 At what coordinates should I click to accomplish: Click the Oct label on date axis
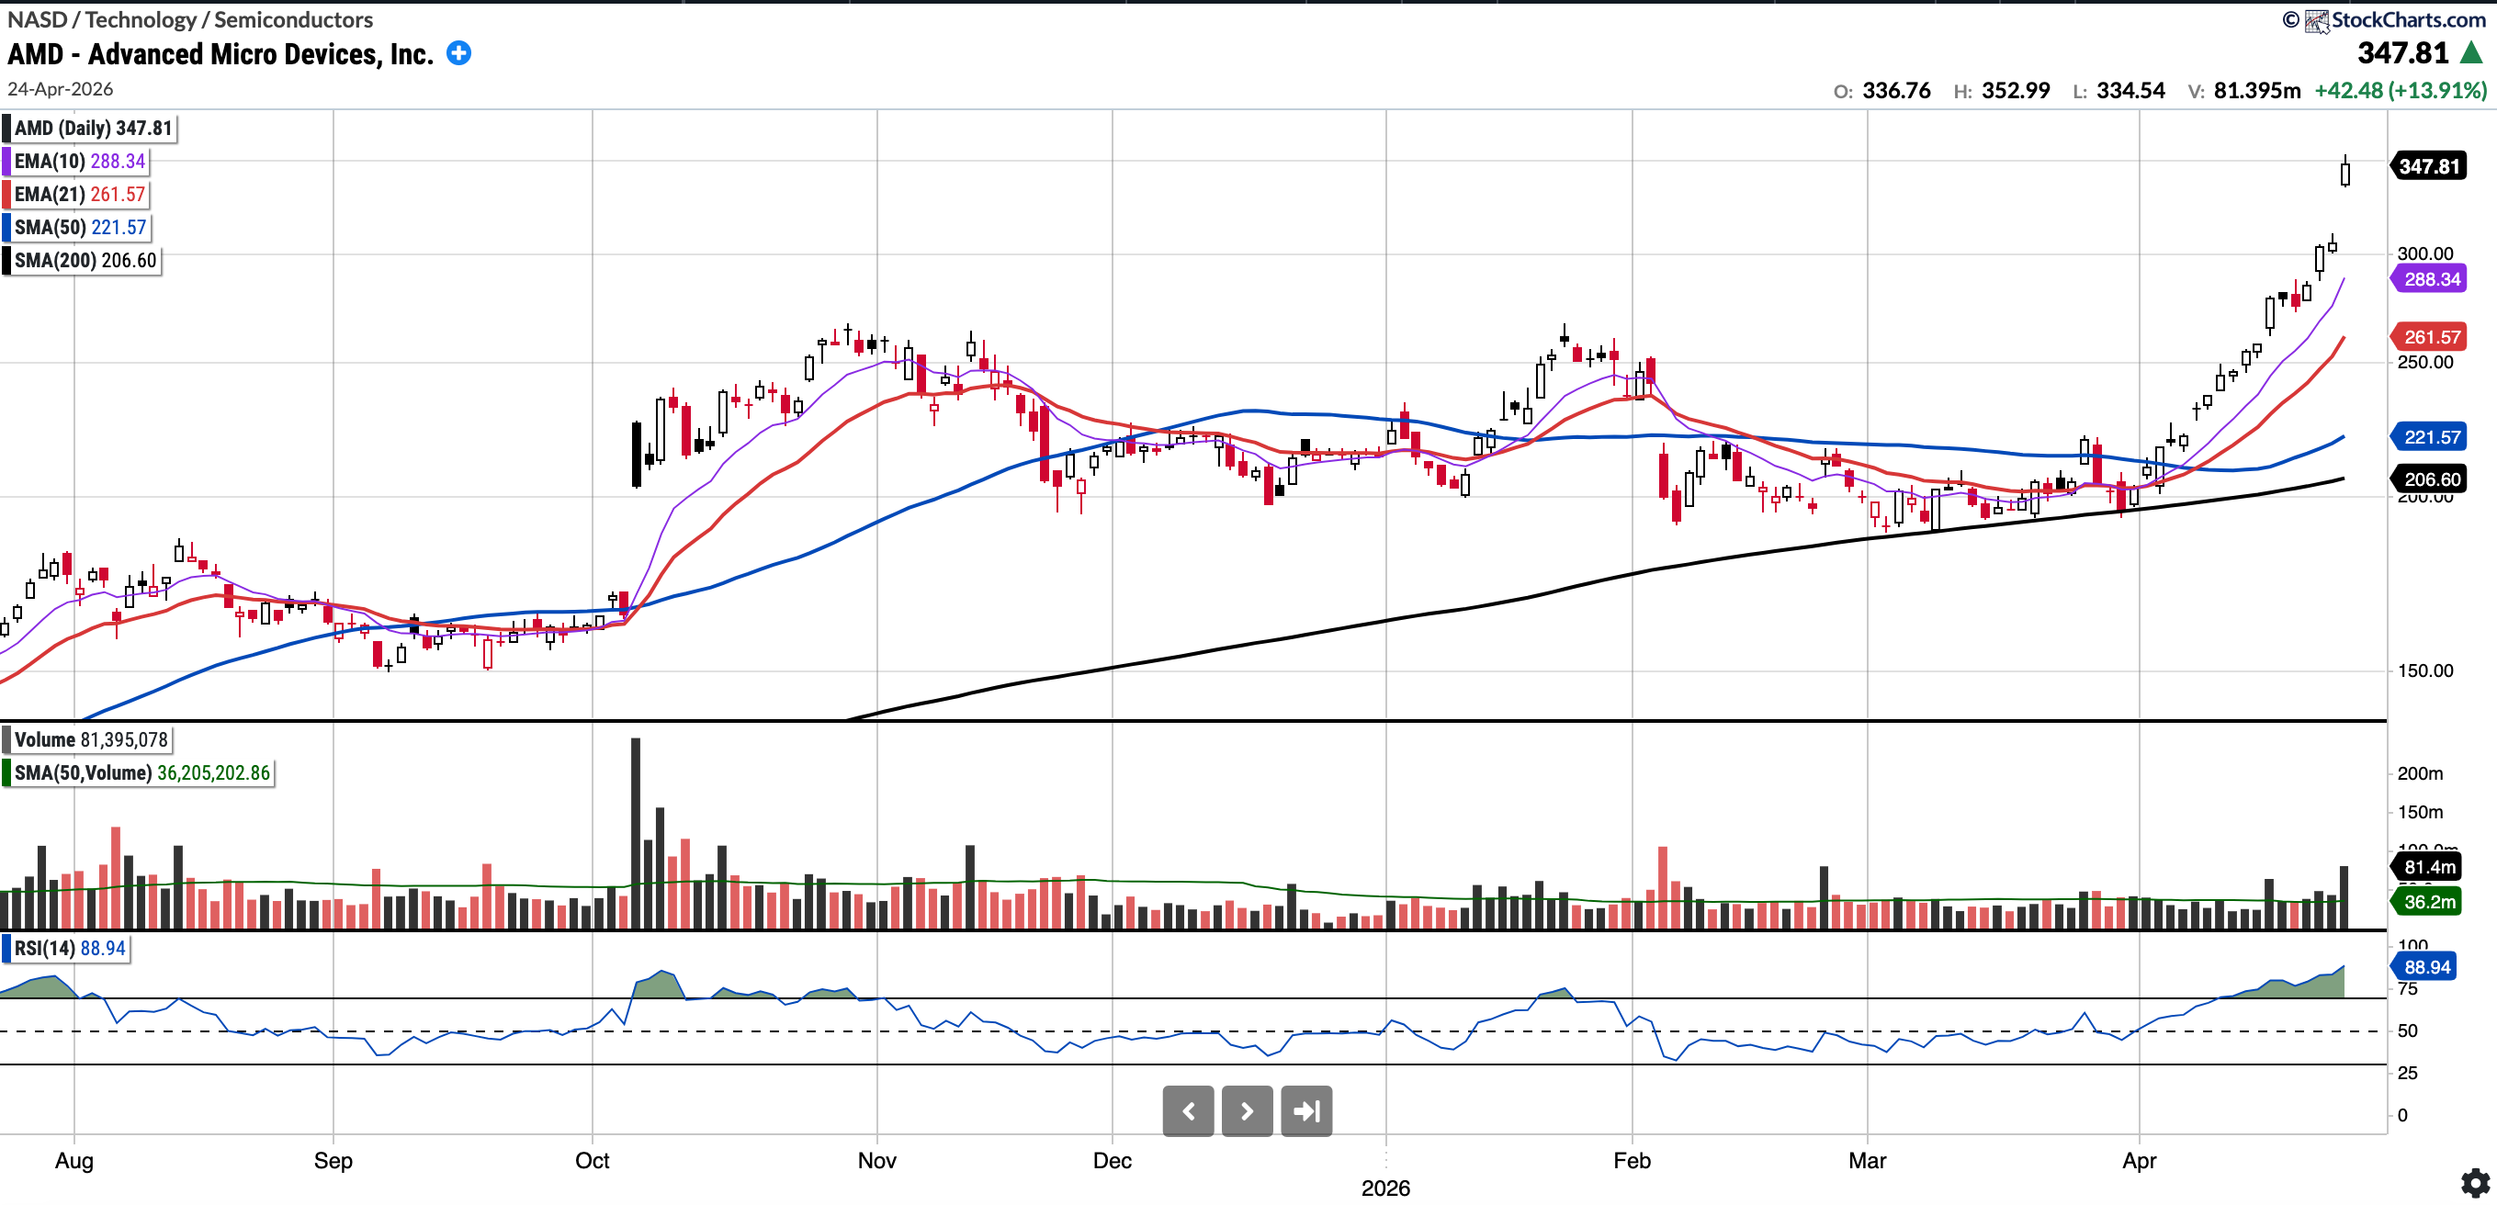pyautogui.click(x=593, y=1160)
